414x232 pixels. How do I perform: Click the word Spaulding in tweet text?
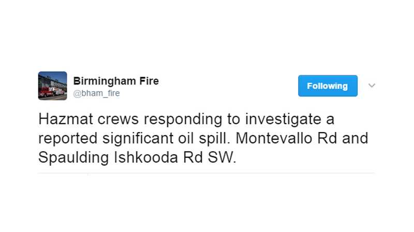click(x=73, y=158)
